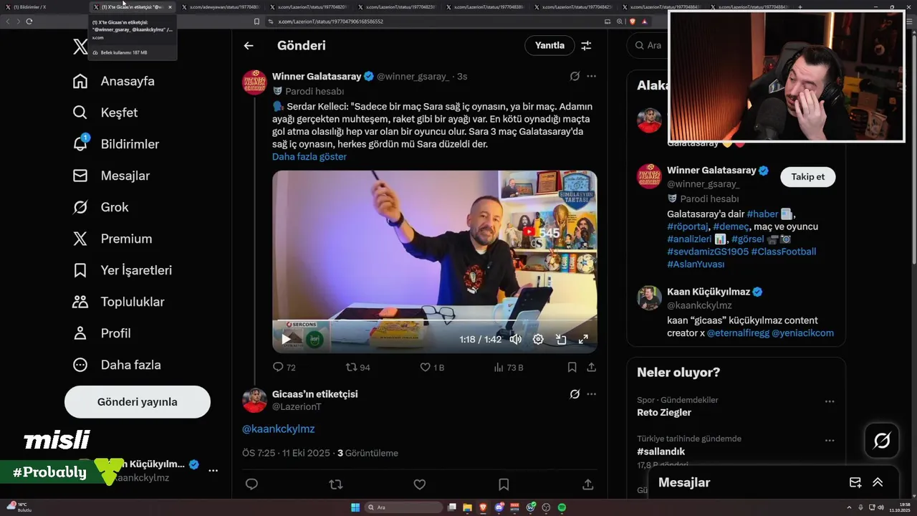The image size is (917, 516).
Task: Open more options for the #sallandık trend
Action: [x=830, y=440]
